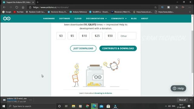Viewport: 194px width, 109px height.
Task: Click the browser forward arrow
Action: click(11, 7)
